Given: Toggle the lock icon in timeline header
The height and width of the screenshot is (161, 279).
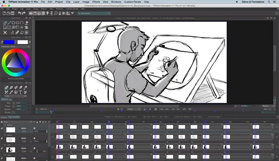Looking at the screenshot, I should pos(37,122).
